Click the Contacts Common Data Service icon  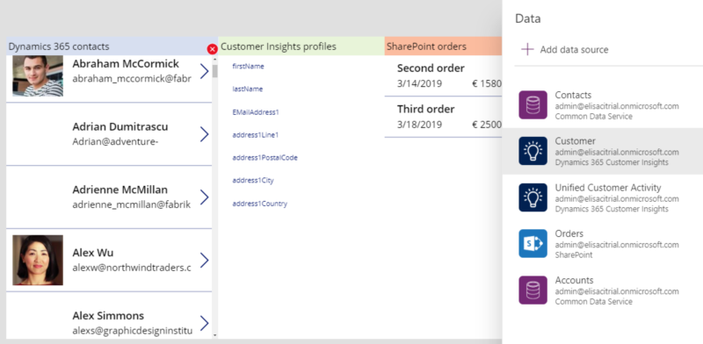533,104
